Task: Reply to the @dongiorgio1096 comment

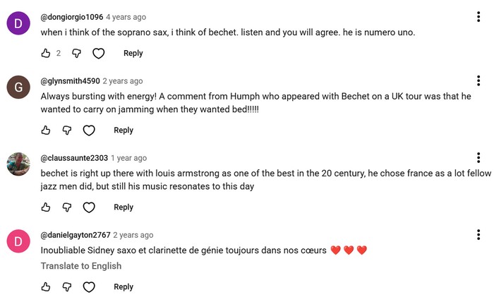Action: point(133,53)
